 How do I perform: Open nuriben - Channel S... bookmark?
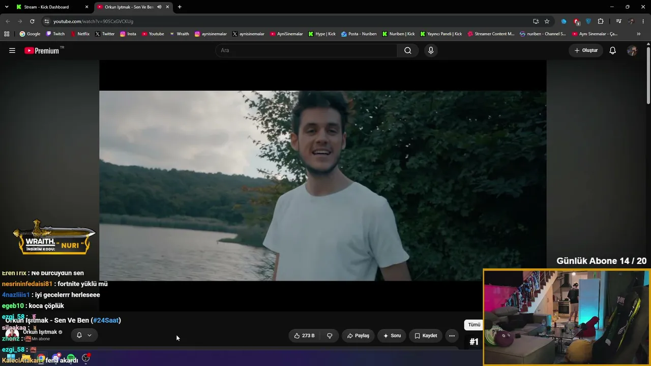coord(543,34)
